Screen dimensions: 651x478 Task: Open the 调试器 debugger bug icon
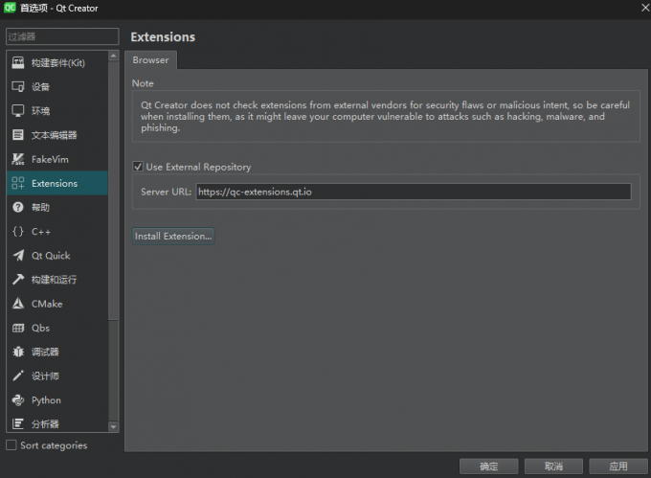tap(17, 352)
